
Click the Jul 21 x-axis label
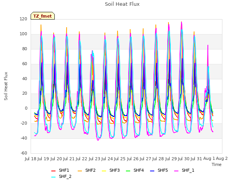click(69, 159)
